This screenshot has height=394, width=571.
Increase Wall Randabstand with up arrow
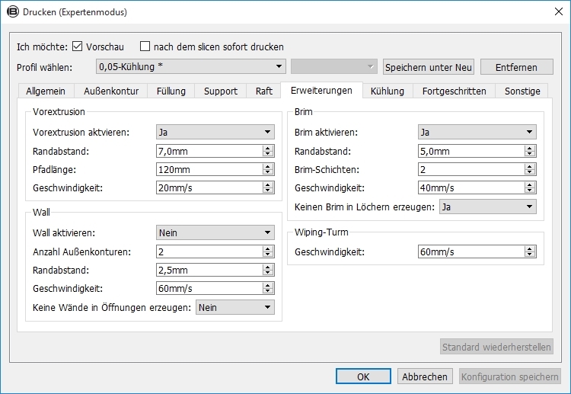[268, 267]
